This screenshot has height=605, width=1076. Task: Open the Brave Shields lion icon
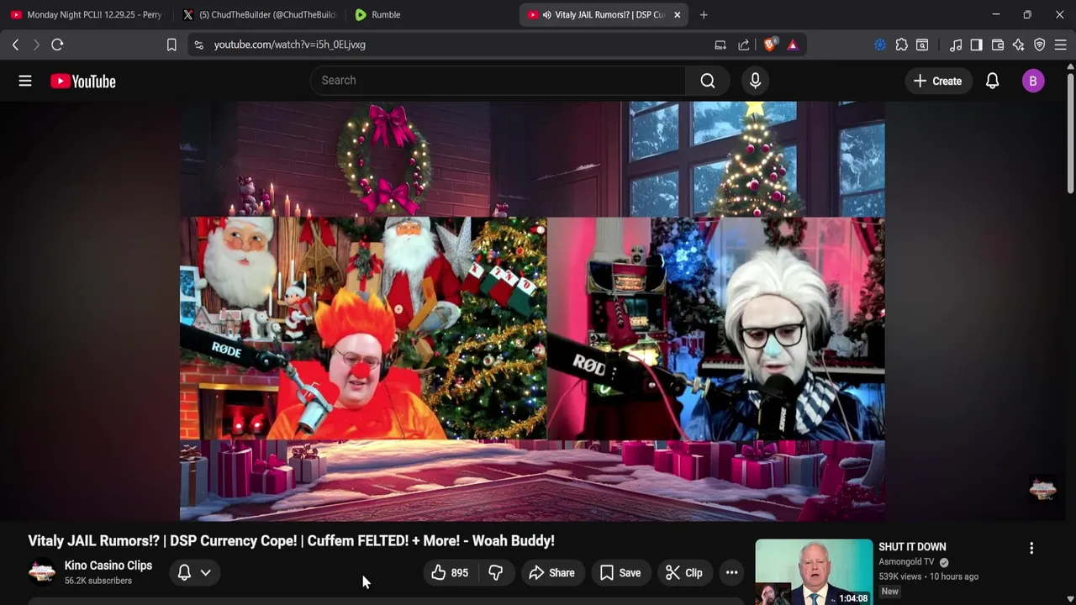(769, 45)
